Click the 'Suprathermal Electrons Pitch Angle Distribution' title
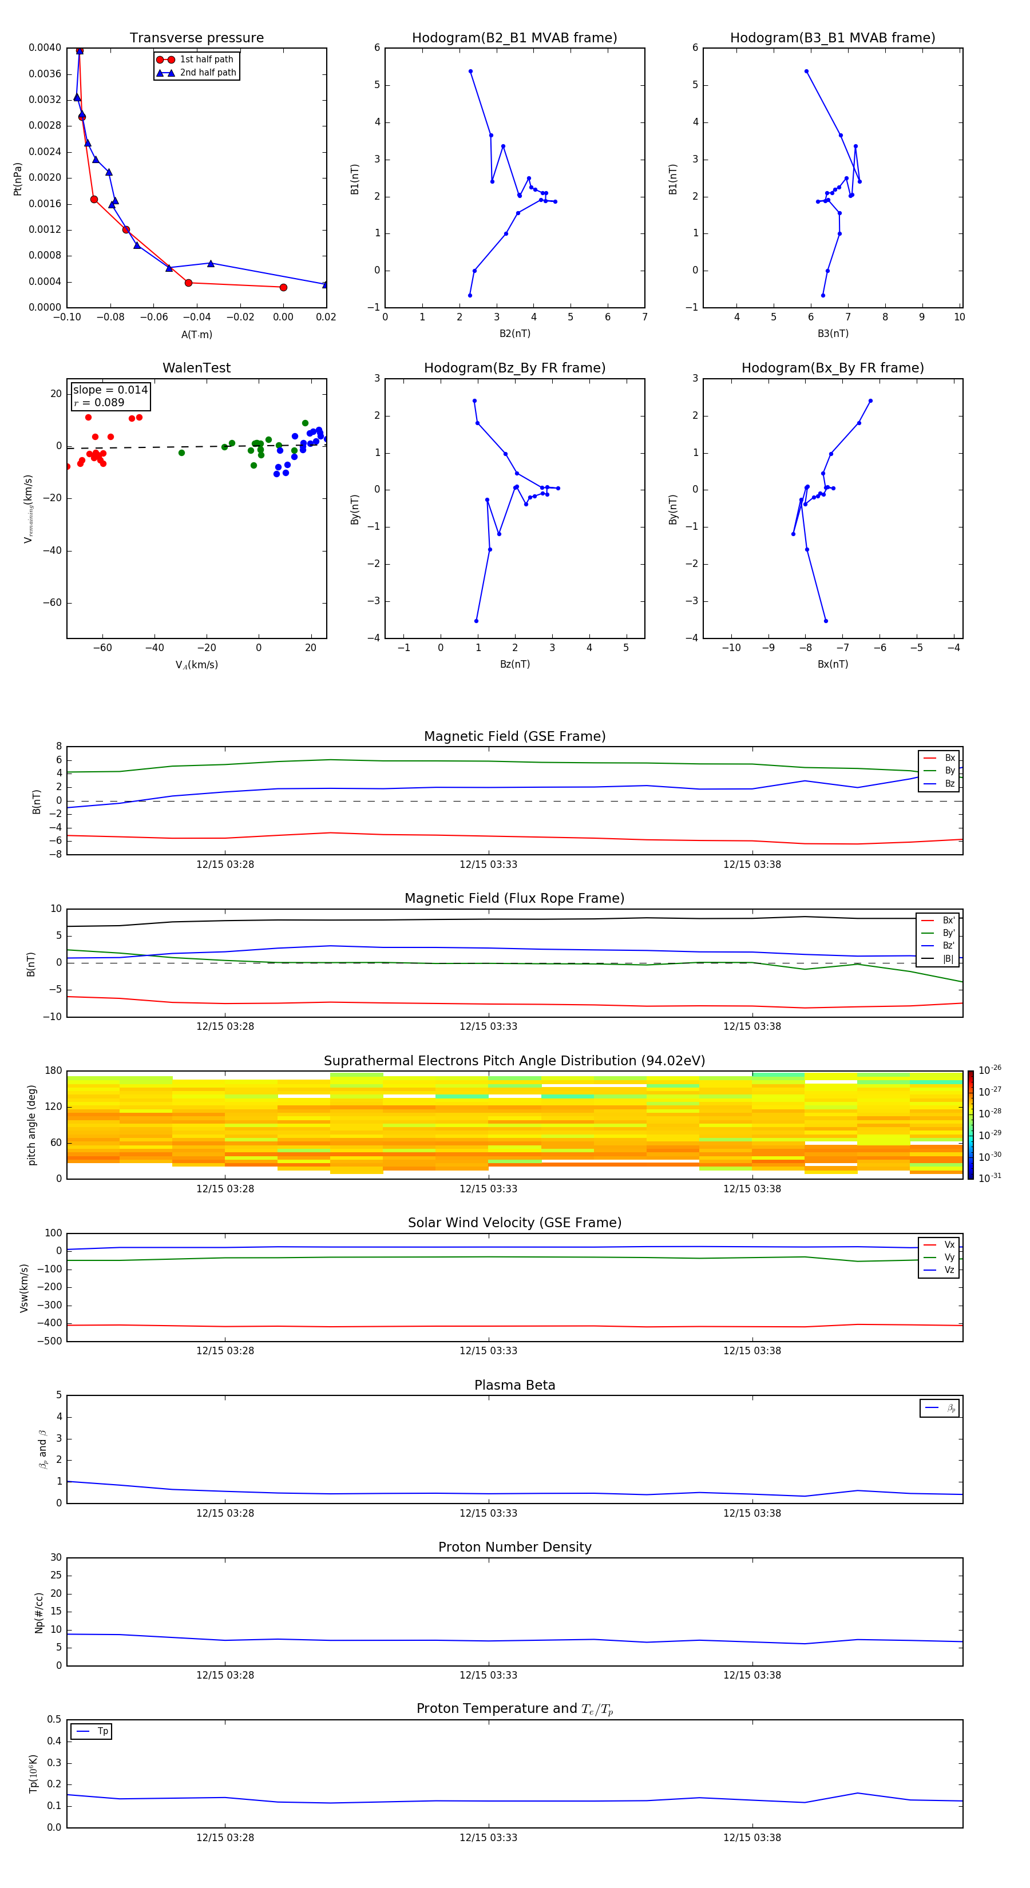The image size is (1030, 1888). [x=514, y=1061]
